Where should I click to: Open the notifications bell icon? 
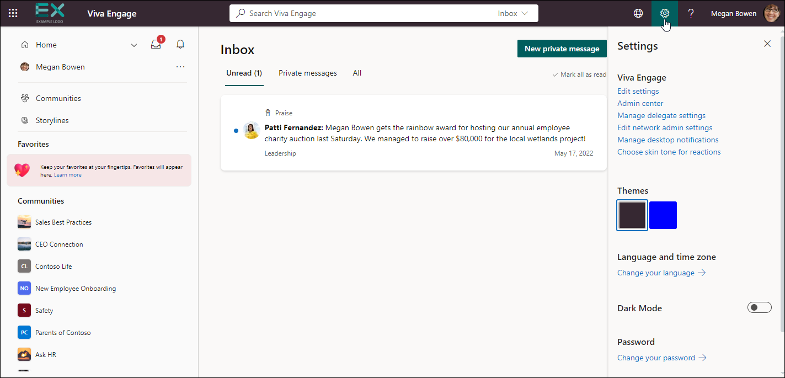[x=180, y=45]
